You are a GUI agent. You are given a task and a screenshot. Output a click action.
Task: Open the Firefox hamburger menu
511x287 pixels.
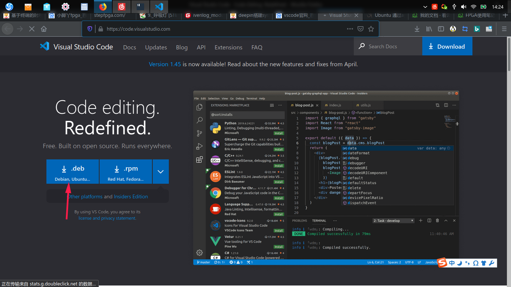tap(504, 29)
